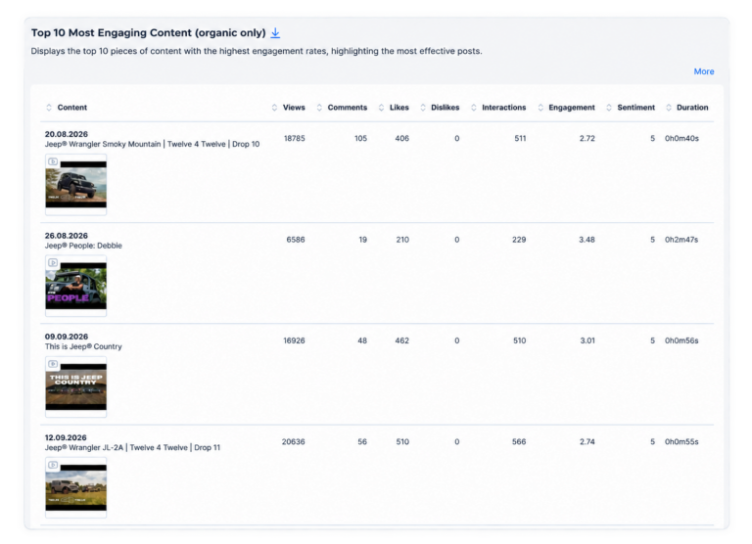Select title 'Jeep® Wrangler Smoky Mountain | Twelve 4 Twelve | Drop 10'
The width and height of the screenshot is (752, 544).
[x=152, y=144]
